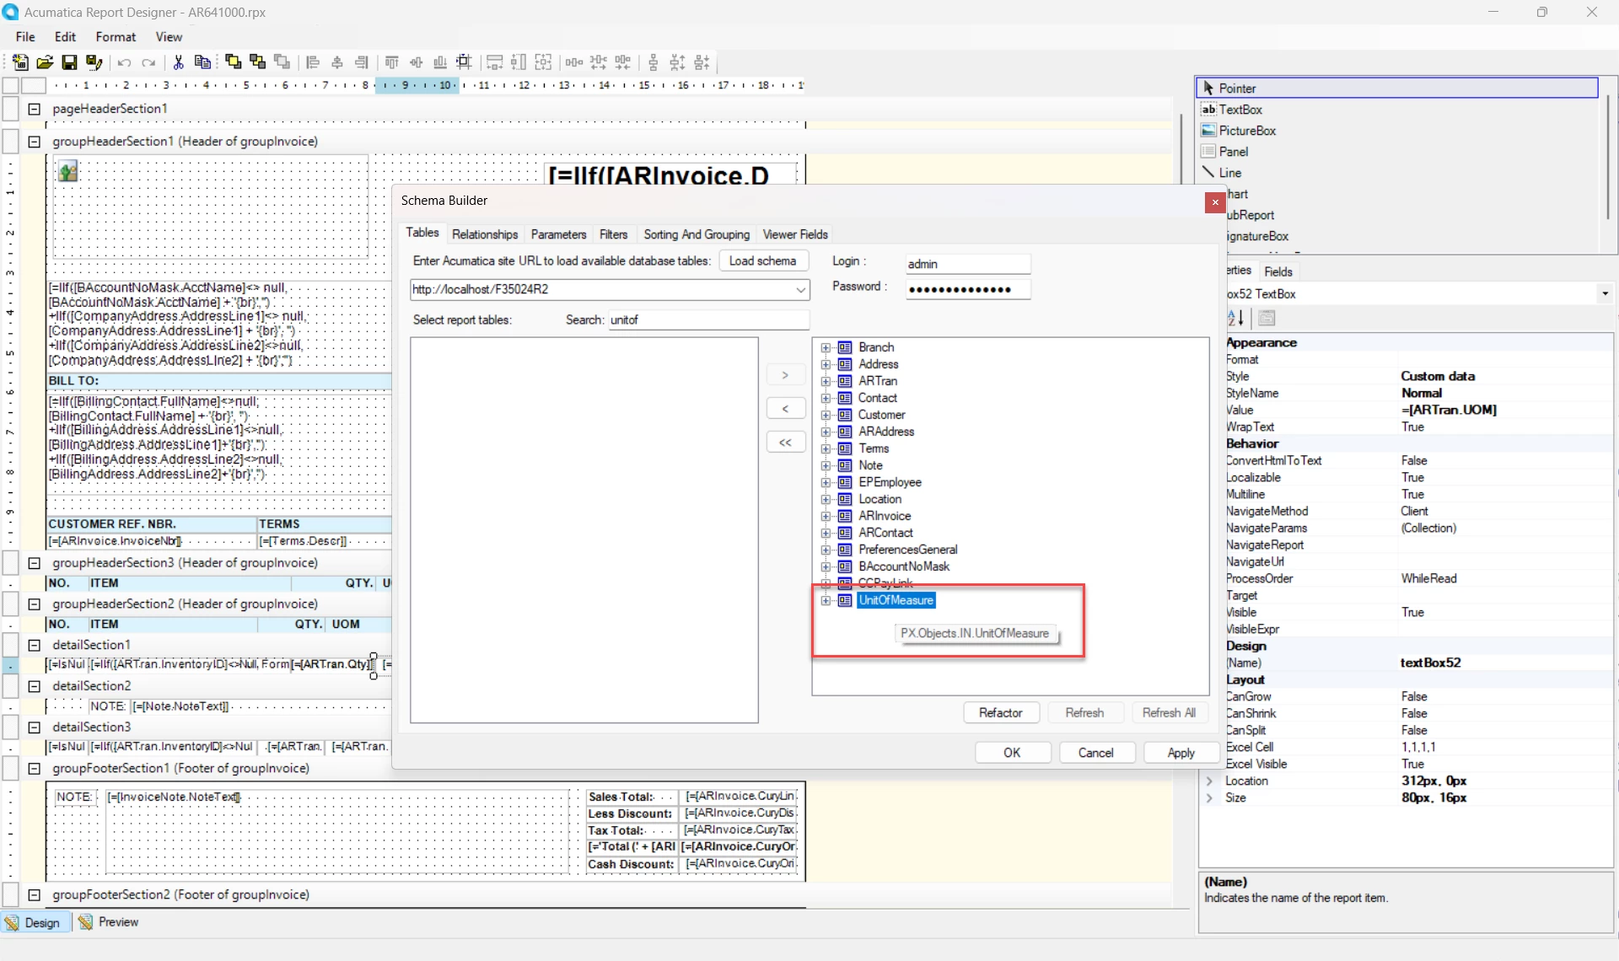Expand the ARInvoice table node
This screenshot has width=1619, height=961.
(826, 516)
